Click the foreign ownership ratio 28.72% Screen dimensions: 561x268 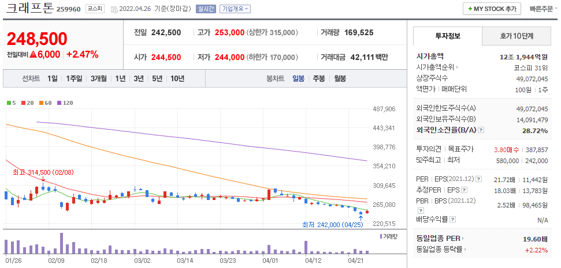[x=534, y=131]
